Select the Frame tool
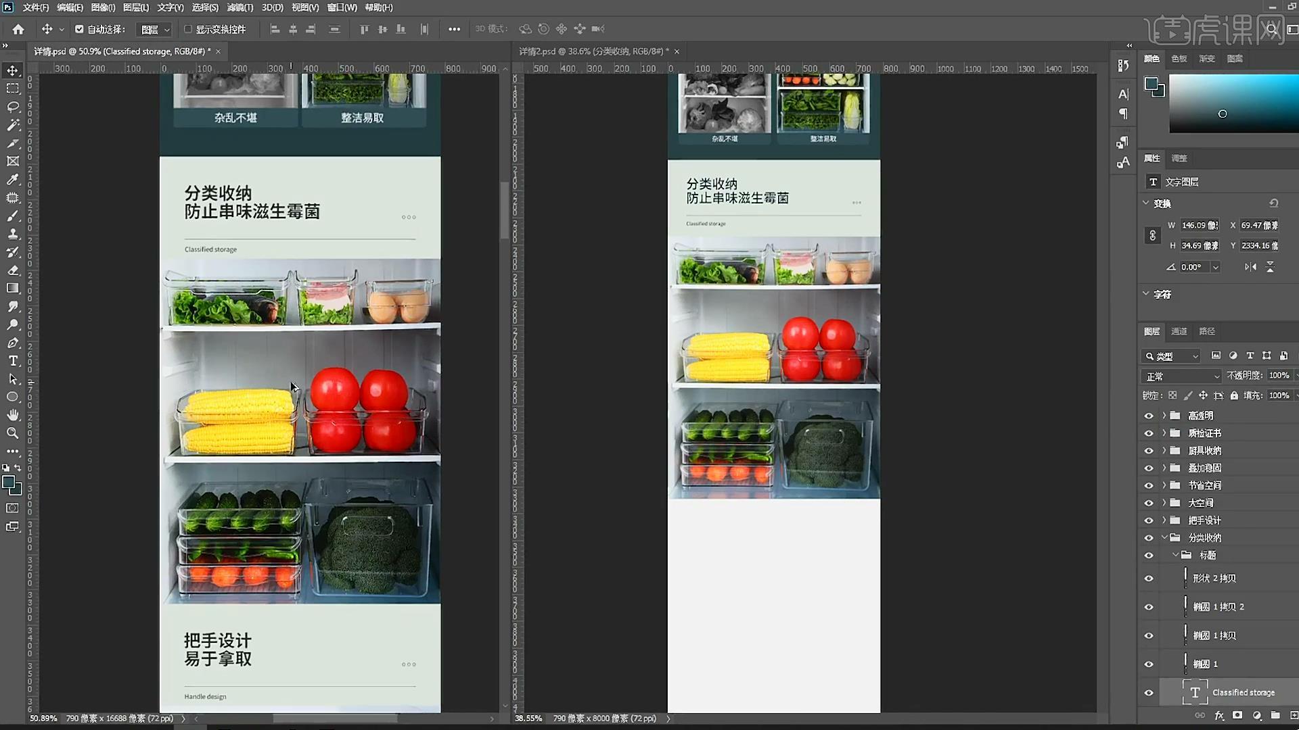Viewport: 1299px width, 730px height. 13,161
